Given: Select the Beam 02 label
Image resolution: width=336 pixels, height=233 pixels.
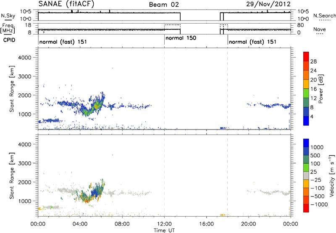Looking at the screenshot, I should coord(164,5).
